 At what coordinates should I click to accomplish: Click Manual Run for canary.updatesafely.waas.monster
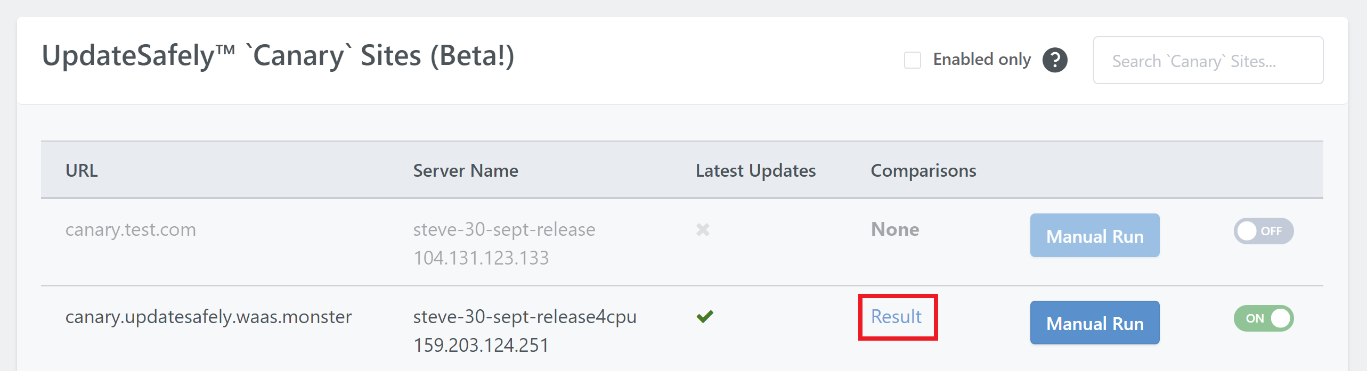[1095, 323]
